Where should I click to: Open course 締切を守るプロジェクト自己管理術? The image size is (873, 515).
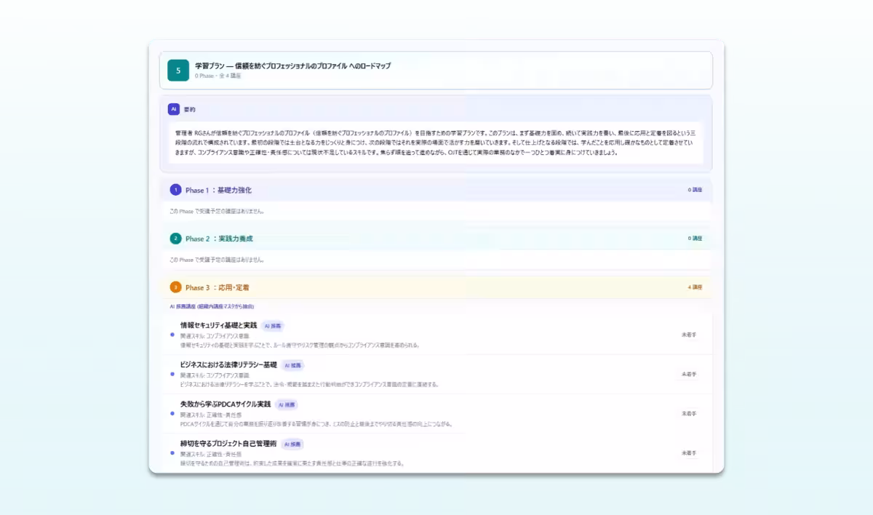tap(228, 443)
